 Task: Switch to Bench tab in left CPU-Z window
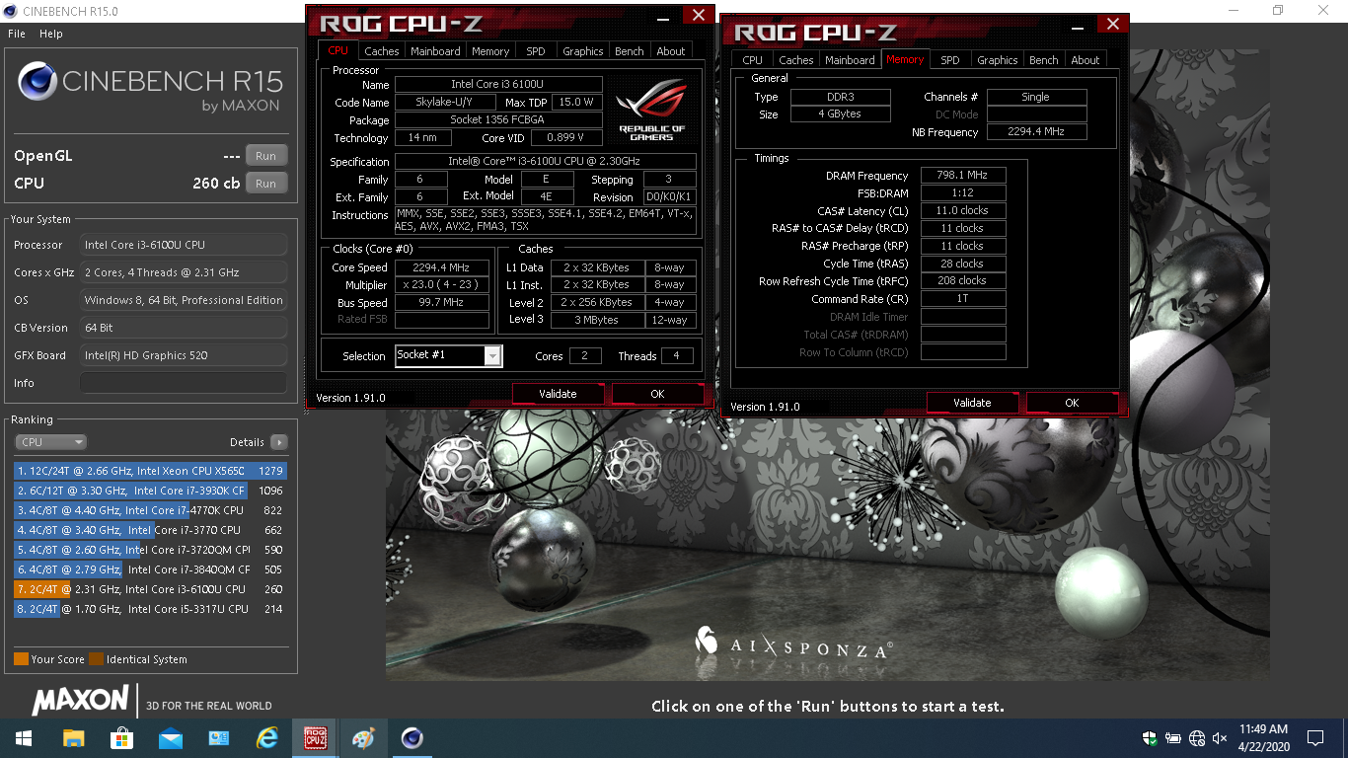tap(630, 51)
